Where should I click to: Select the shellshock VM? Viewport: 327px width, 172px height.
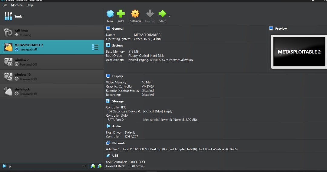tap(52, 91)
